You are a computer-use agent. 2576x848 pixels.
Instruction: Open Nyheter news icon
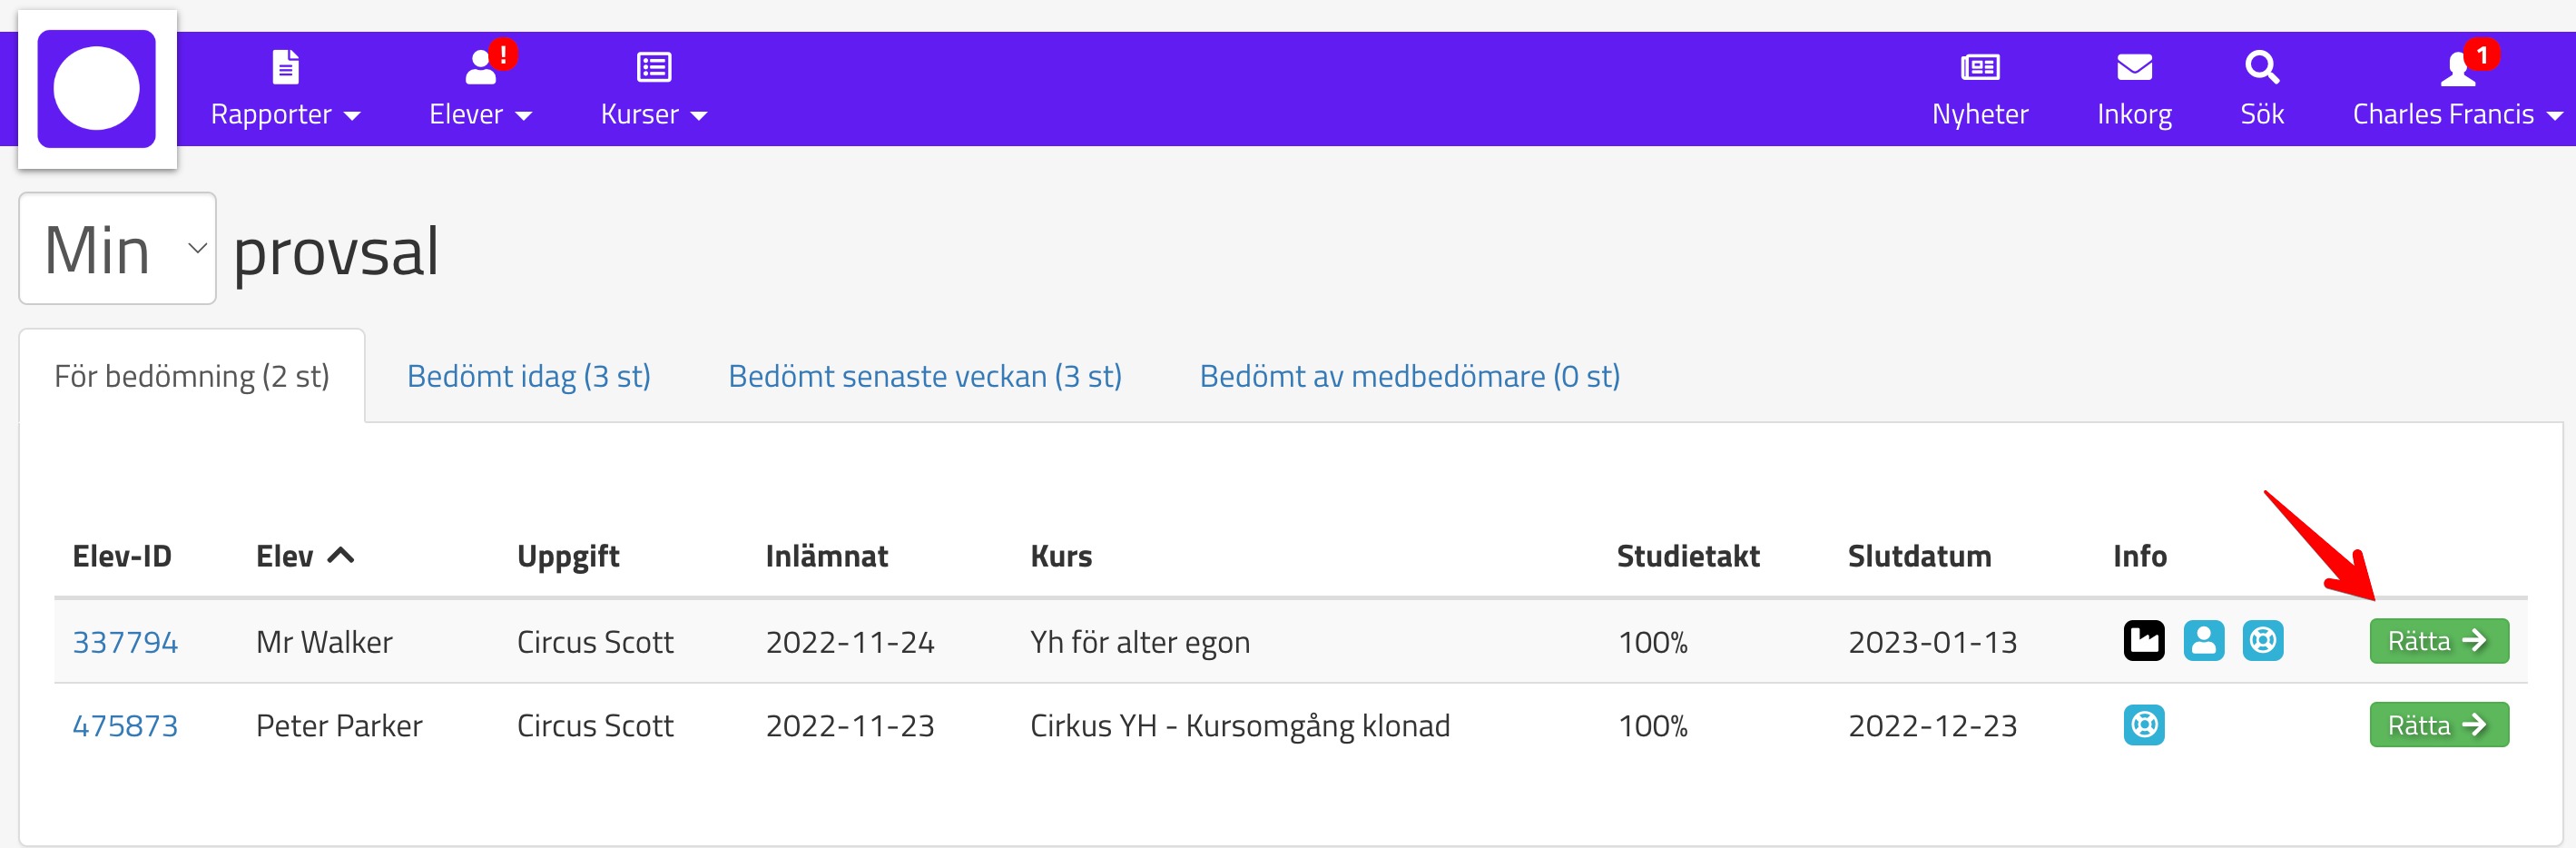click(1979, 67)
